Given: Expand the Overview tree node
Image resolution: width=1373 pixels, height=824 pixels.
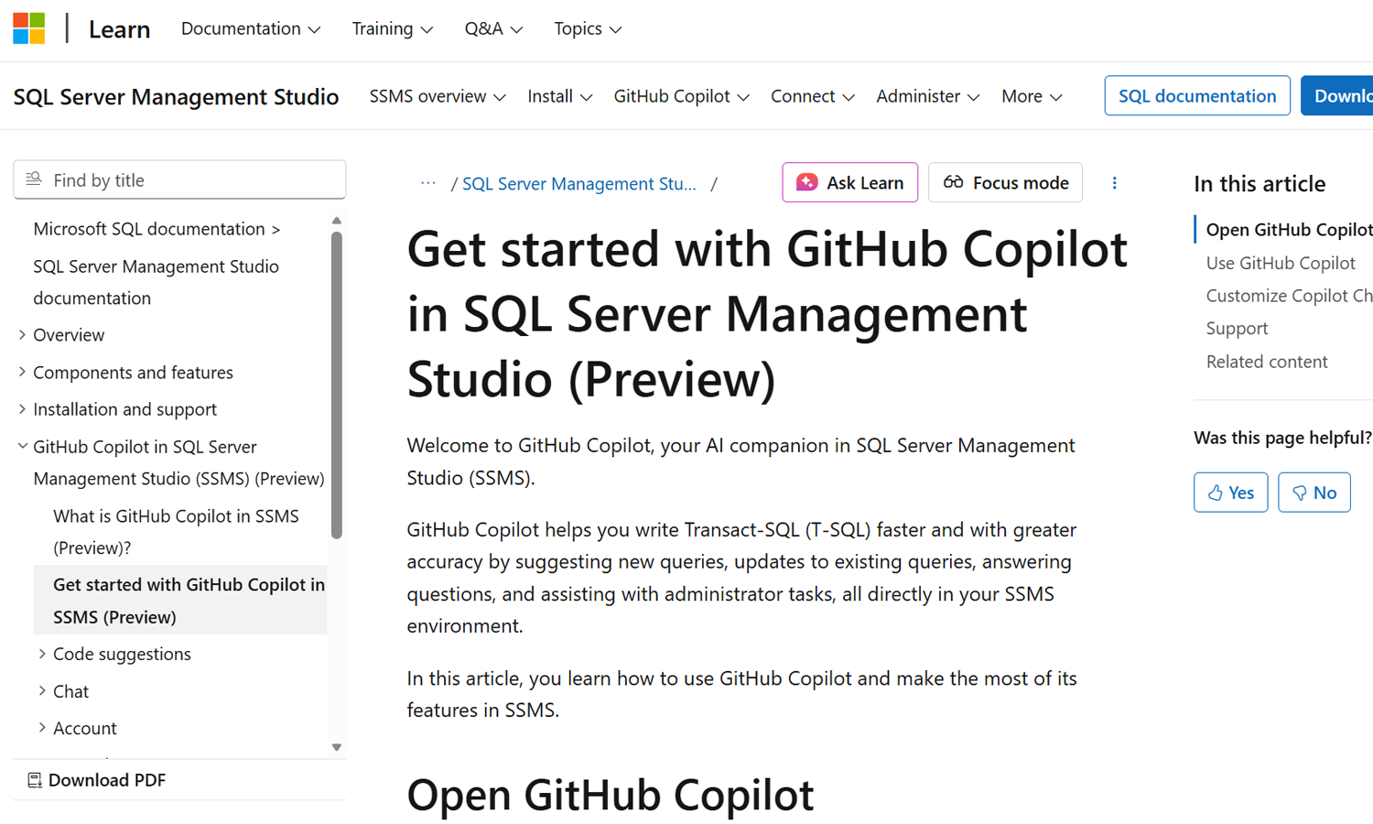Looking at the screenshot, I should pos(22,335).
